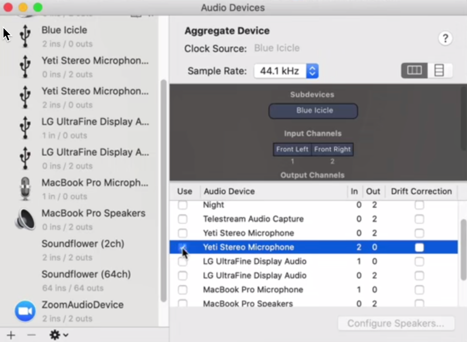Select ZoomAudioDevice entry text
The width and height of the screenshot is (467, 342).
tap(82, 305)
